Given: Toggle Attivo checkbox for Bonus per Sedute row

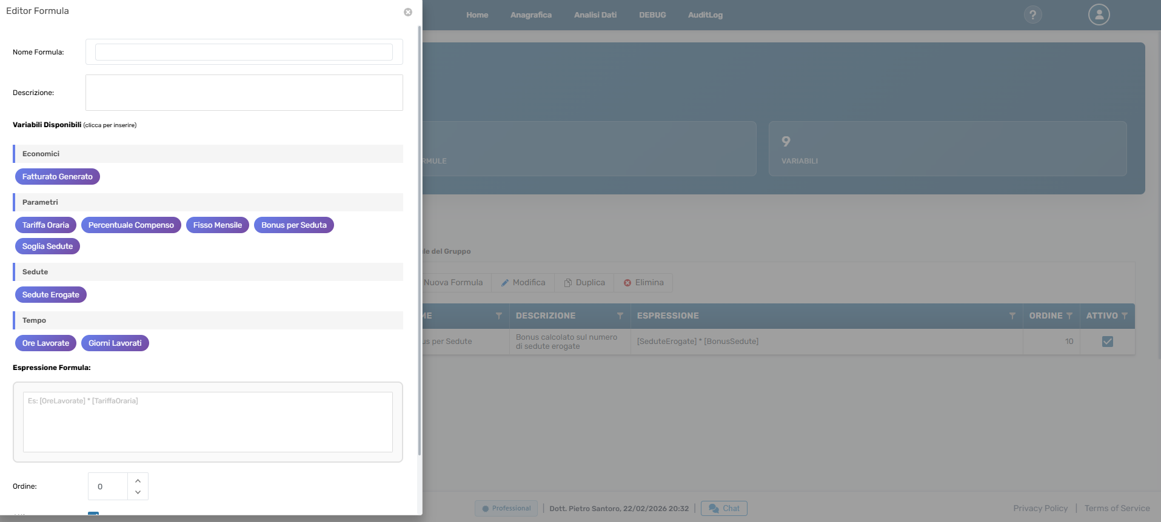Looking at the screenshot, I should (x=1108, y=342).
